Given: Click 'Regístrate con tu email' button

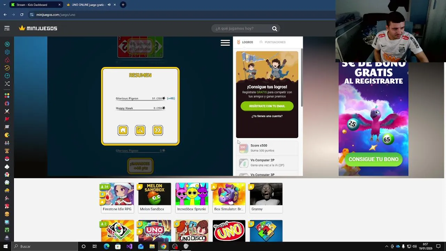Looking at the screenshot, I should 267,106.
